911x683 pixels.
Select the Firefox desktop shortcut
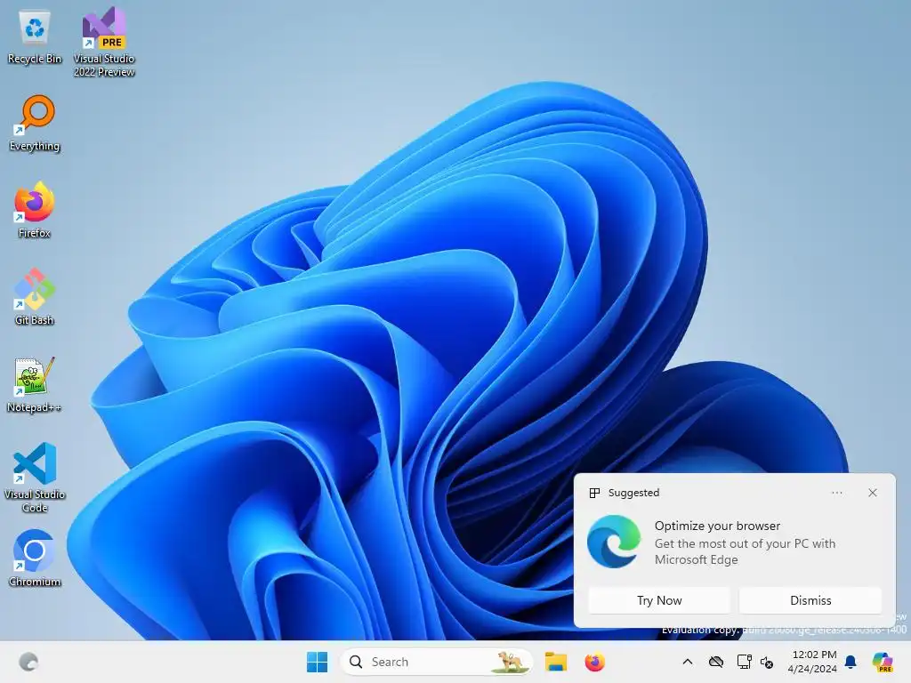click(35, 210)
